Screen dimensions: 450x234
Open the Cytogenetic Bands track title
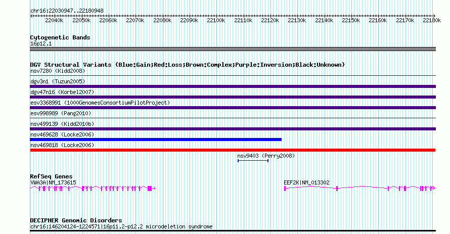(x=60, y=37)
